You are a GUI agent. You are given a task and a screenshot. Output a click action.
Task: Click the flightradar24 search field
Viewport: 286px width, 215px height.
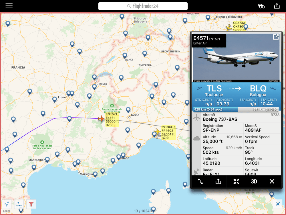(143, 6)
